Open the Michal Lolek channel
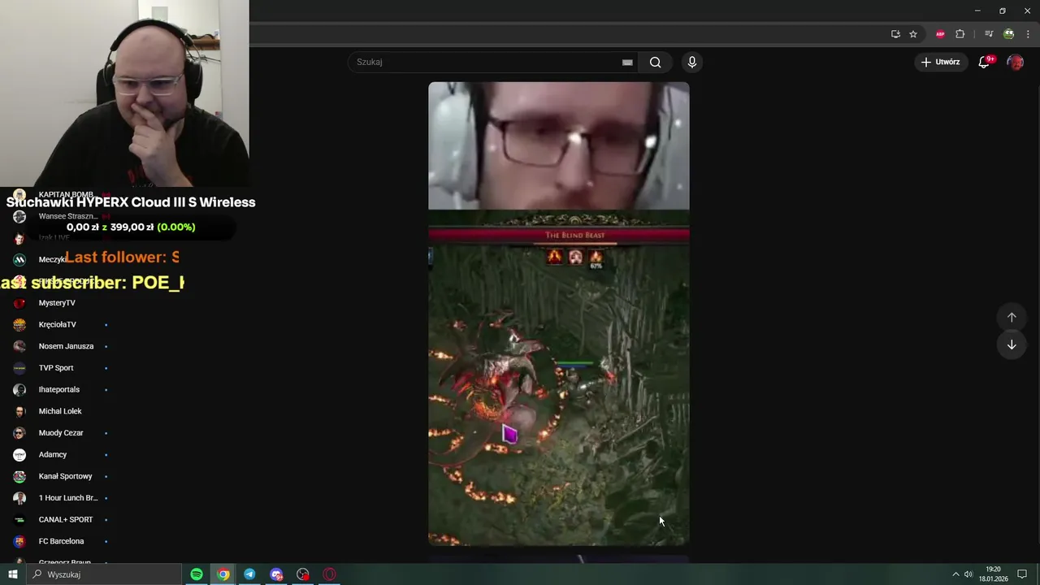 pyautogui.click(x=62, y=411)
